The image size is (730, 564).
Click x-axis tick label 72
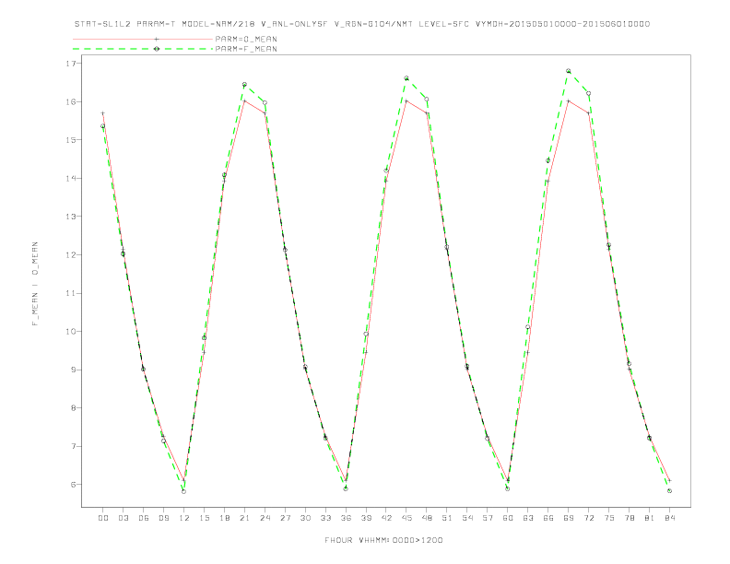pyautogui.click(x=589, y=518)
